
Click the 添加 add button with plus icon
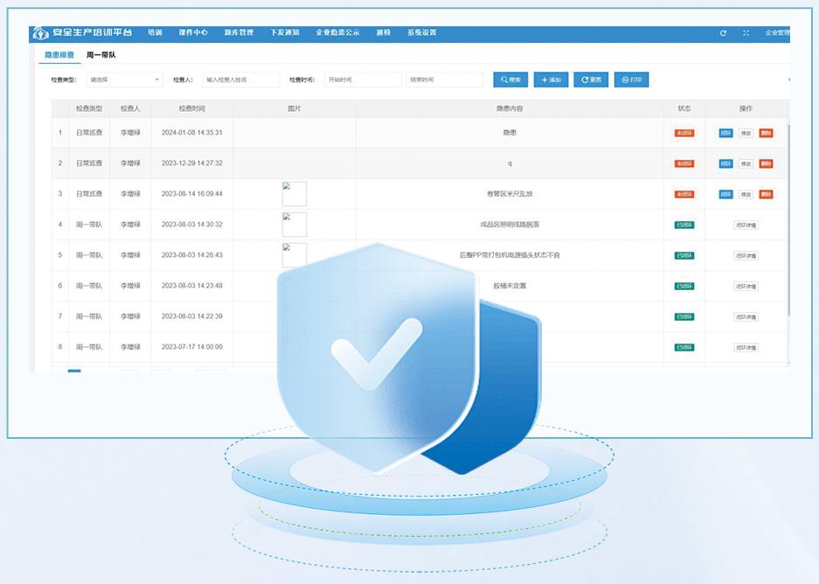click(551, 80)
